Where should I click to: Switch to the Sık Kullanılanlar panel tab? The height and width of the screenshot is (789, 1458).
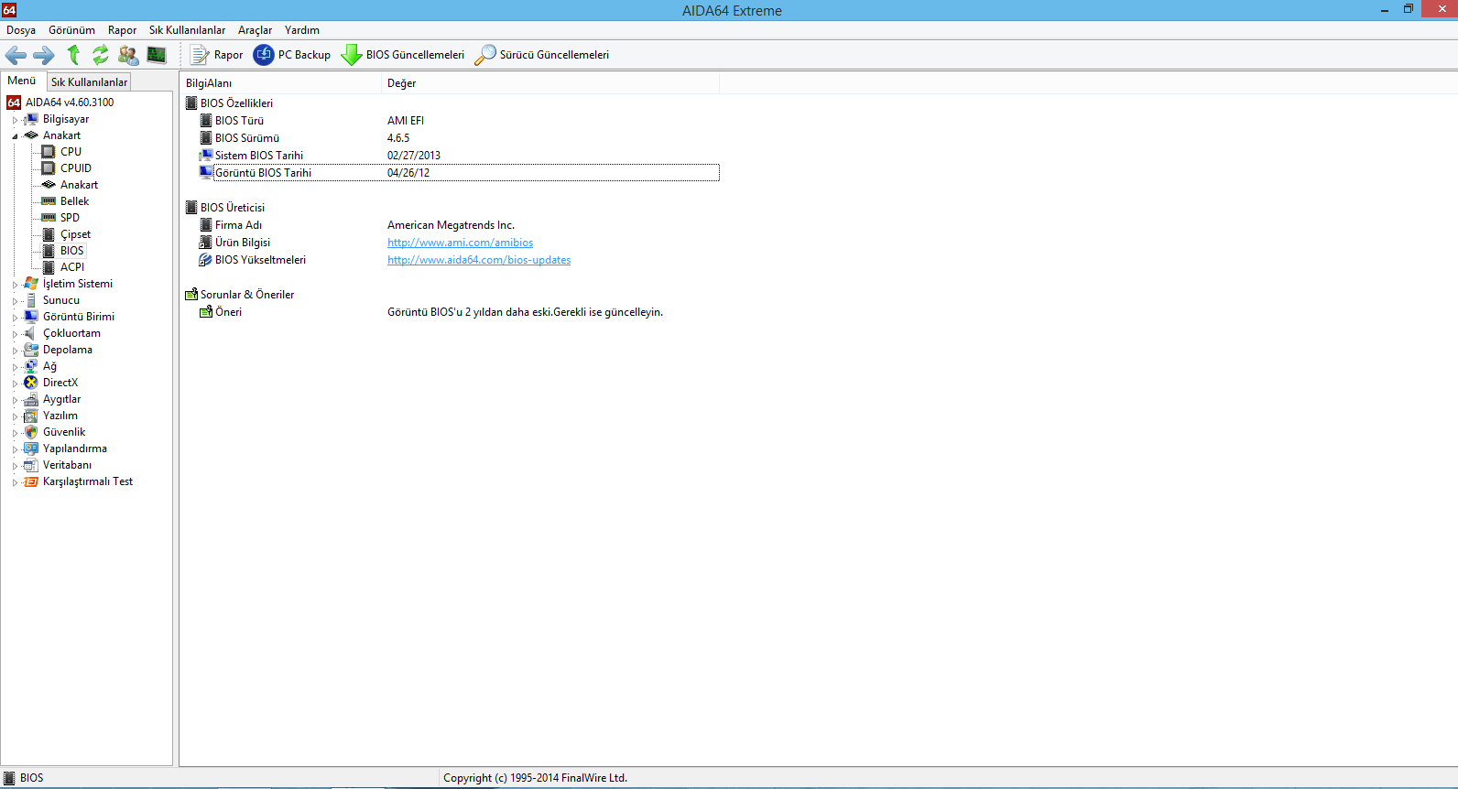point(89,81)
